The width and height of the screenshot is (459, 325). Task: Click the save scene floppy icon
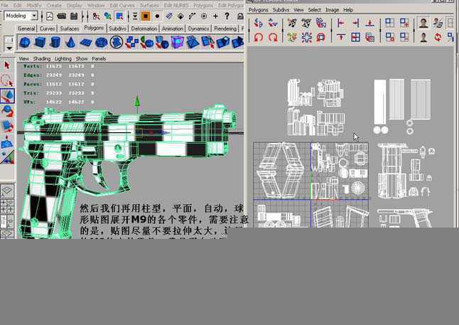tap(74, 16)
